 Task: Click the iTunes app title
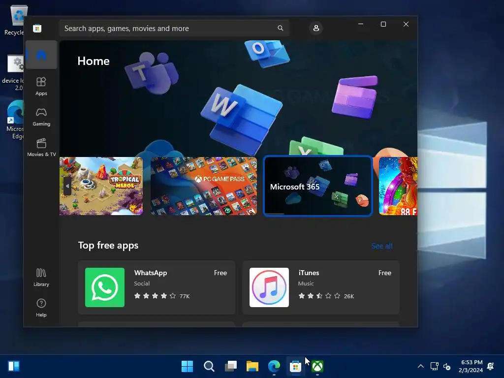coord(309,273)
